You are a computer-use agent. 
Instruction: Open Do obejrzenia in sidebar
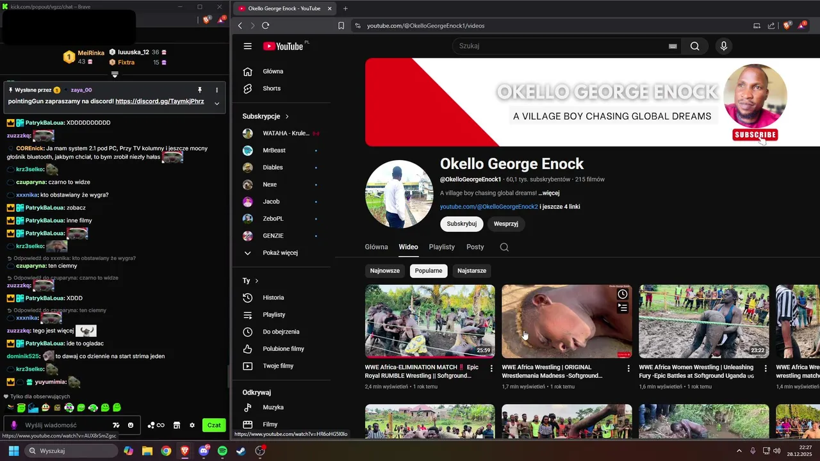[282, 332]
